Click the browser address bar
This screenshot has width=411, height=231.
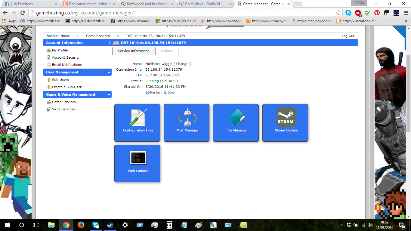pos(181,13)
